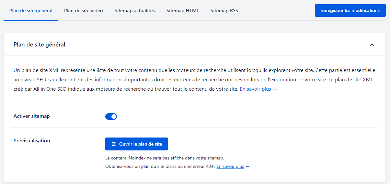This screenshot has width=390, height=184.
Task: Click the Ouvrir le plan de site button
Action: (x=137, y=144)
